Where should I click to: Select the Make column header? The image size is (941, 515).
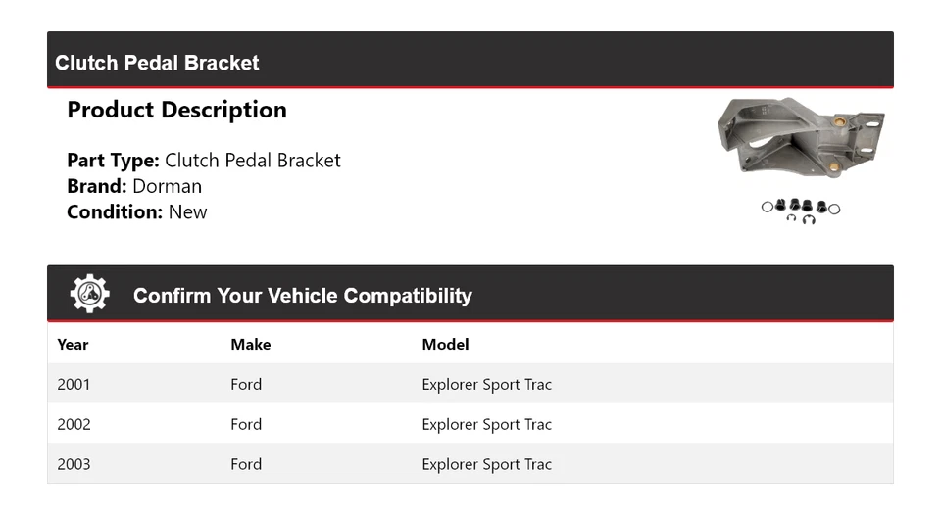pyautogui.click(x=250, y=344)
